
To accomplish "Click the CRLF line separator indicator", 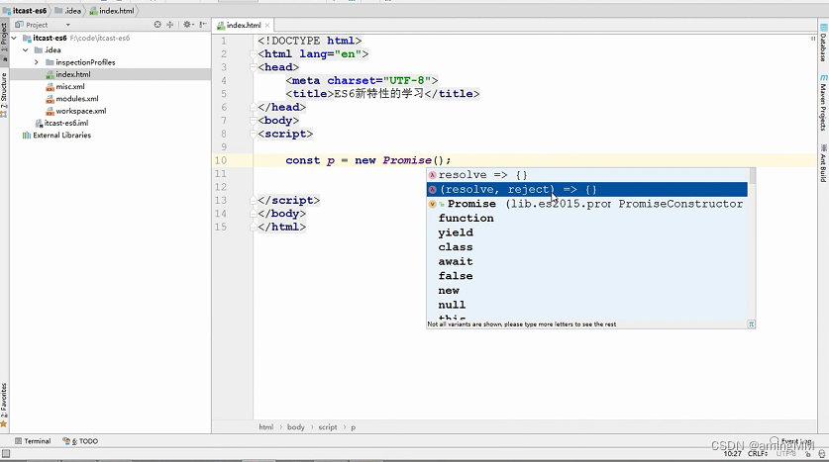I will point(757,453).
